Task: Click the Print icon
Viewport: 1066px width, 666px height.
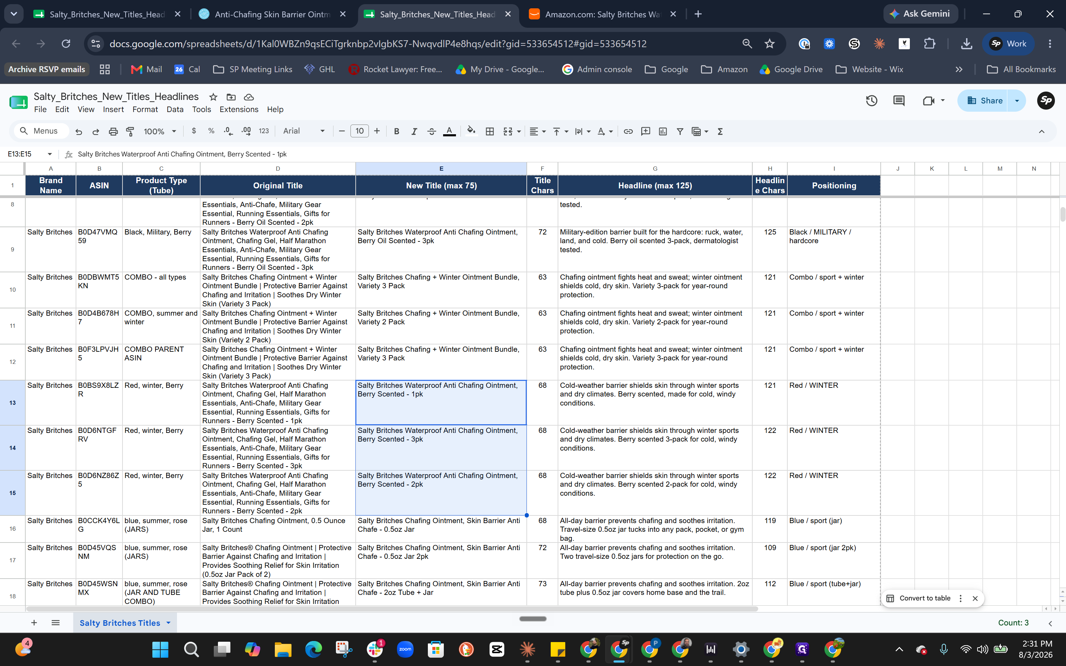Action: tap(113, 131)
